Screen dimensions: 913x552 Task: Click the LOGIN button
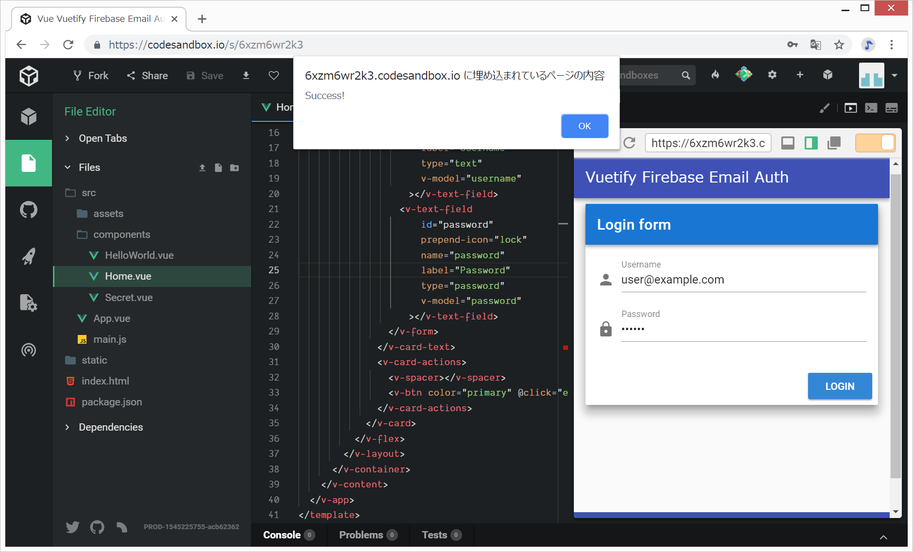[x=840, y=386]
